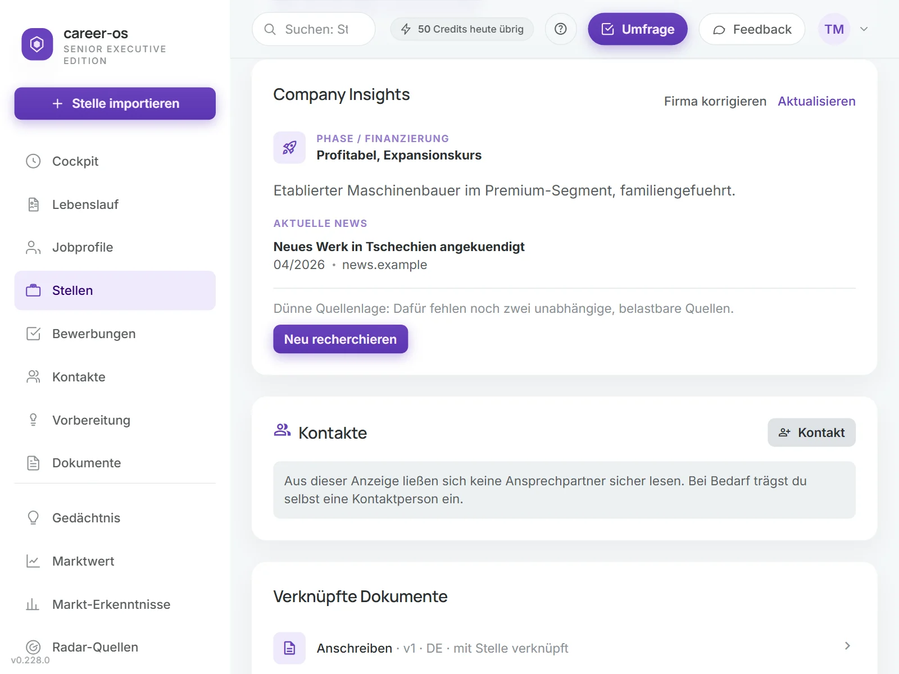Click the Kontakte section people icon
Image resolution: width=899 pixels, height=674 pixels.
282,431
